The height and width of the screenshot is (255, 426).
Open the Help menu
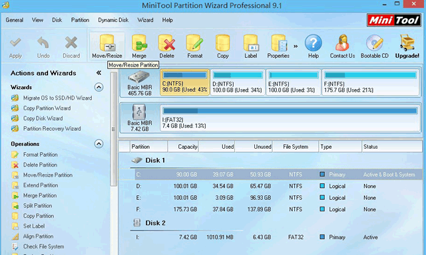point(167,20)
